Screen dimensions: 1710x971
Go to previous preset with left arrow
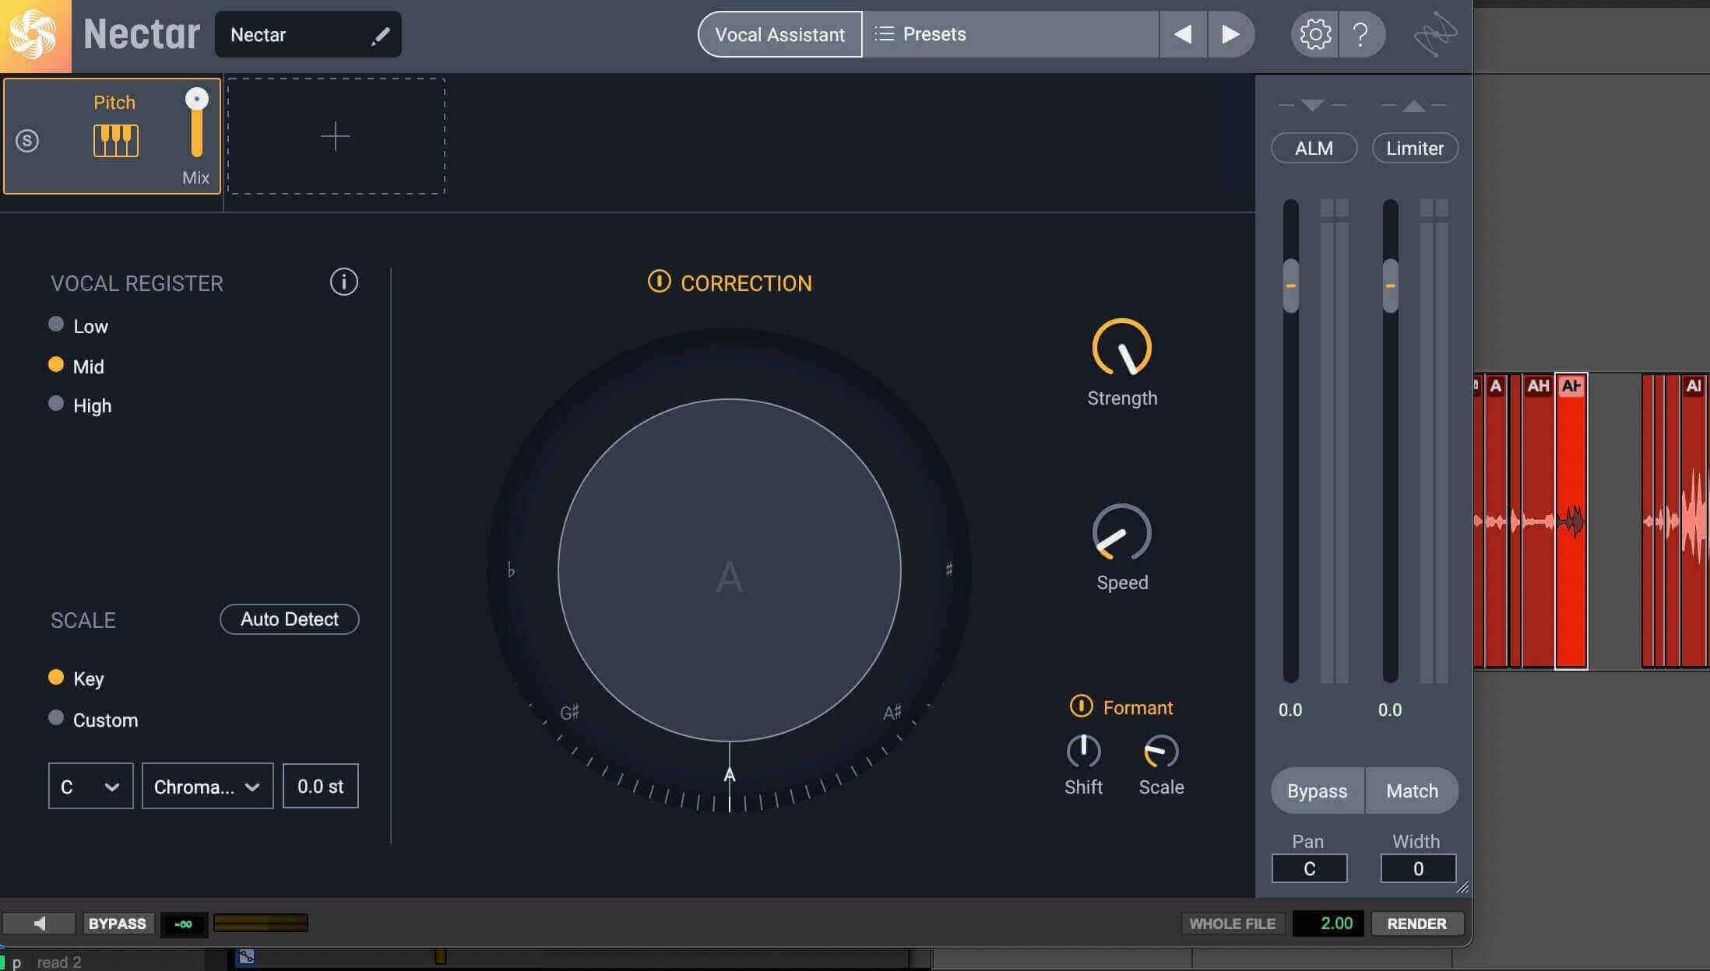[1183, 34]
